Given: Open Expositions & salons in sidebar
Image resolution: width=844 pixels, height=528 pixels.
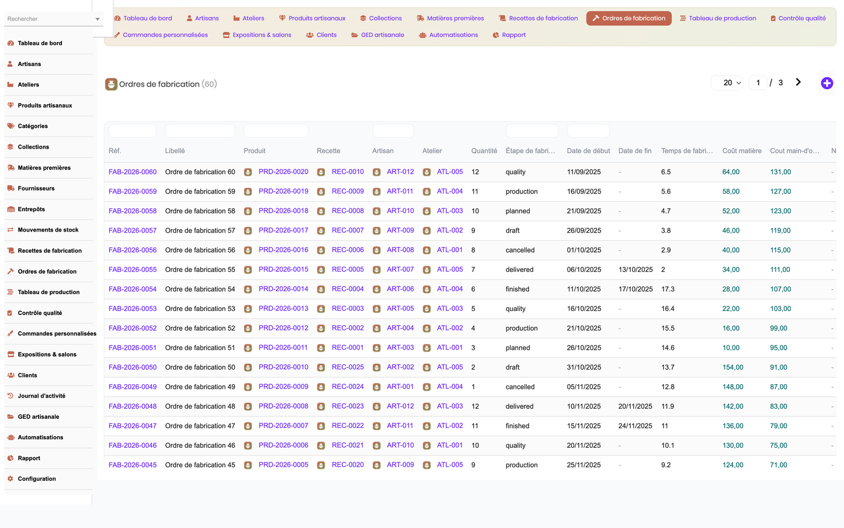Looking at the screenshot, I should pos(47,354).
